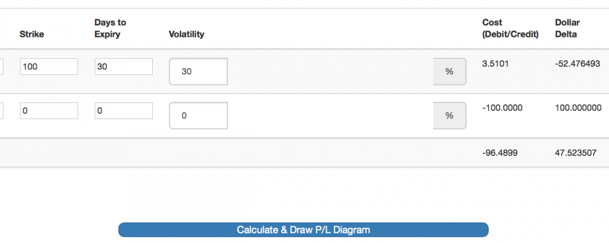Viewport: 609px width, 243px height.
Task: Select the total cost -96.4899
Action: click(500, 152)
